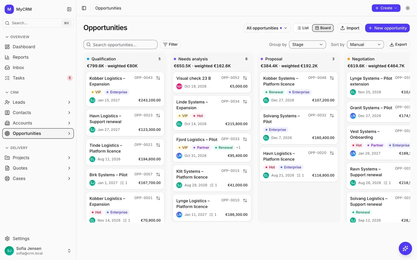Click the NH avatar on Visual check 23 B
The image size is (417, 260).
tap(179, 86)
